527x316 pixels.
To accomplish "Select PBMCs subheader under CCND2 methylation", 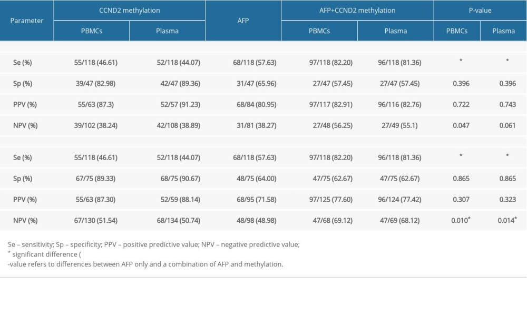I will (x=91, y=31).
